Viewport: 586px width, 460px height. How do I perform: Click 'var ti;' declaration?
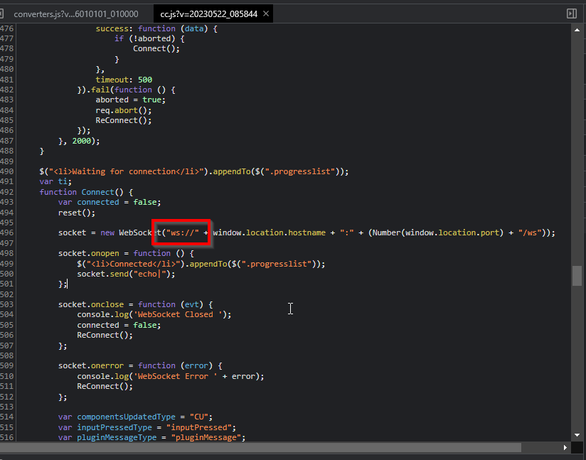coord(55,181)
